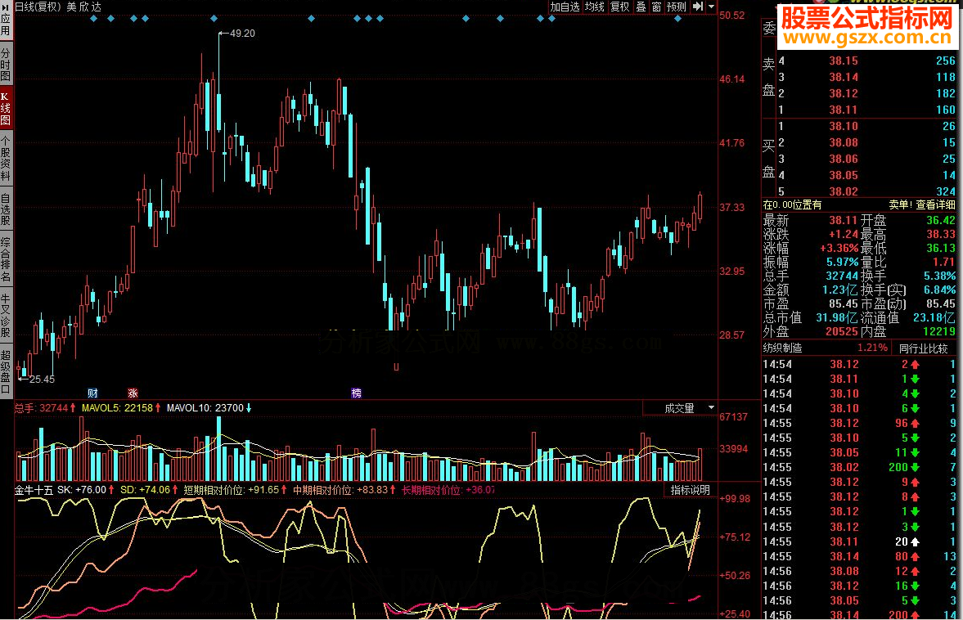Viewport: 963px width, 620px height.
Task: Click the 金牛十五 indicator name
Action: pos(34,490)
